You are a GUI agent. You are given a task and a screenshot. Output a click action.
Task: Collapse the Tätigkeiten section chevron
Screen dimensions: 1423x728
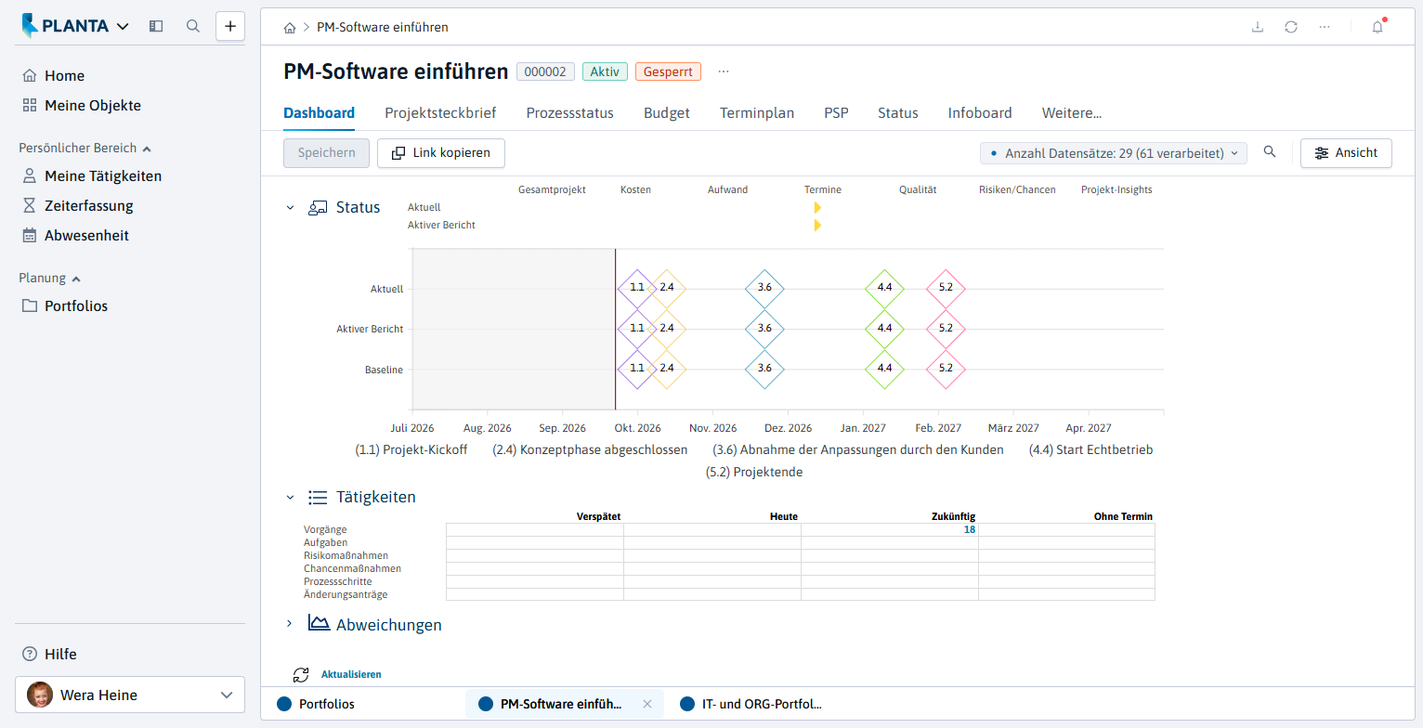click(x=290, y=497)
